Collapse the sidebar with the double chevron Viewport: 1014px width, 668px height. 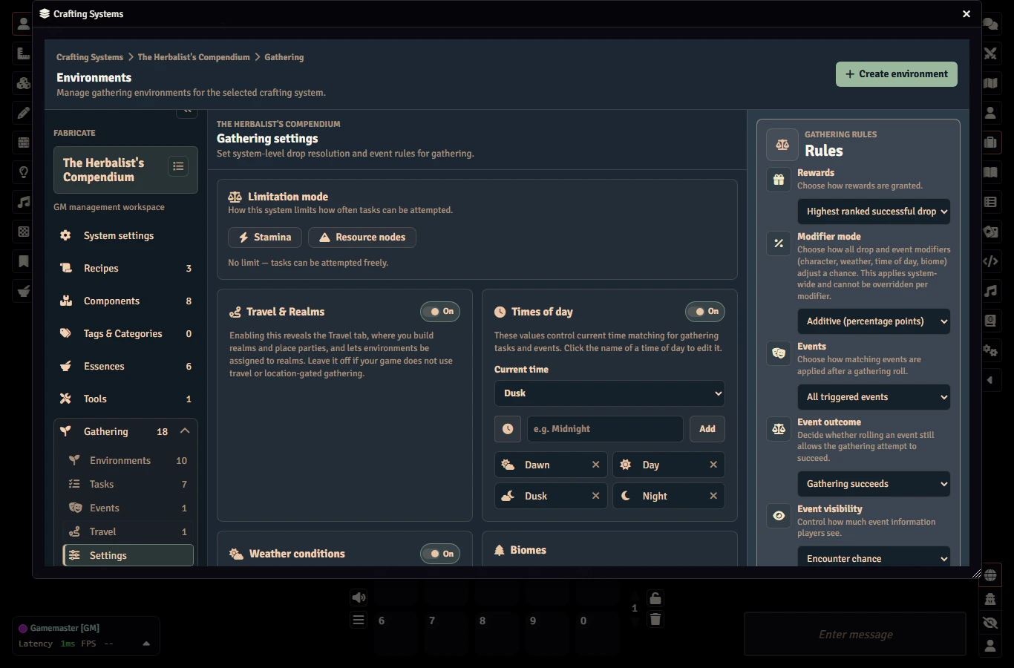click(x=187, y=112)
